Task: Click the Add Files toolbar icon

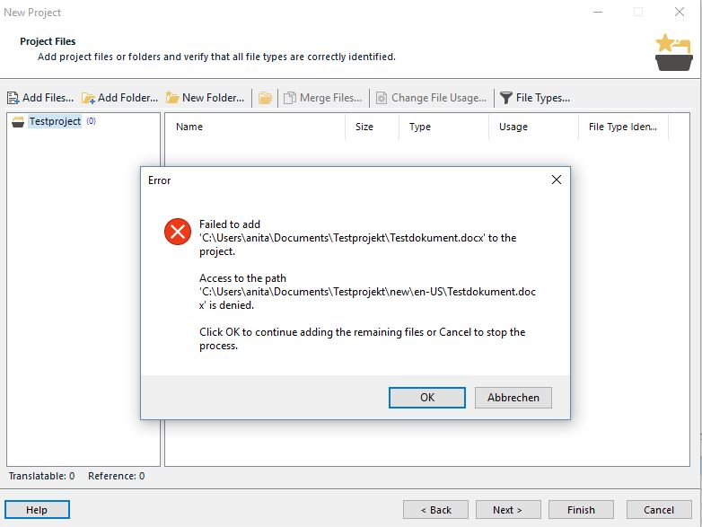Action: [13, 98]
